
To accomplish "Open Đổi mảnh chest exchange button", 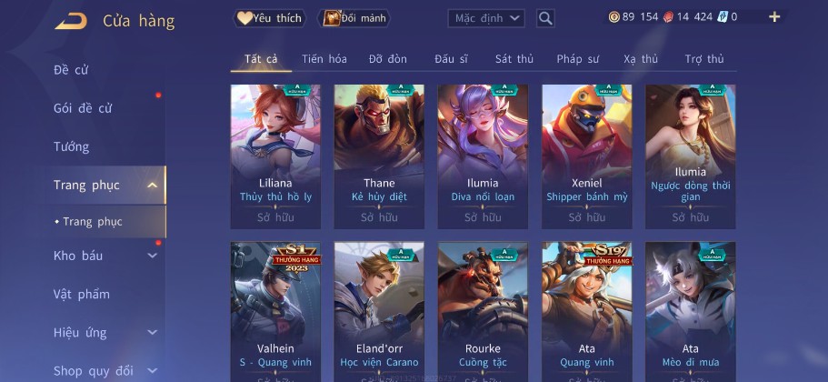I will tap(354, 18).
